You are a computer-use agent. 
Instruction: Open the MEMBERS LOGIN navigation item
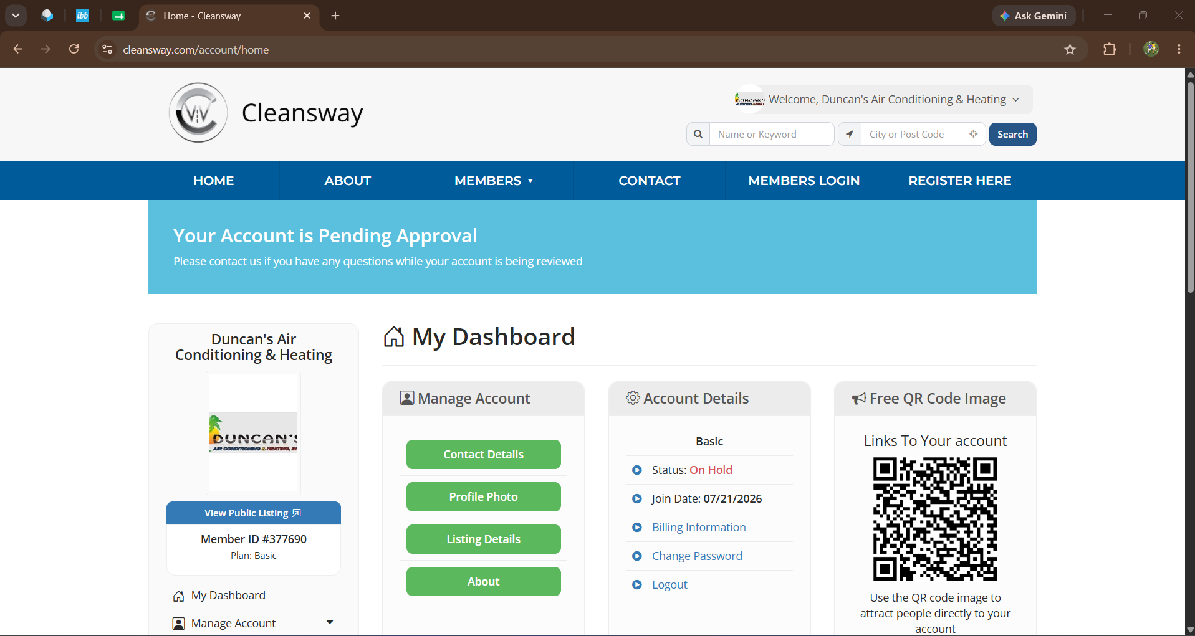coord(804,181)
